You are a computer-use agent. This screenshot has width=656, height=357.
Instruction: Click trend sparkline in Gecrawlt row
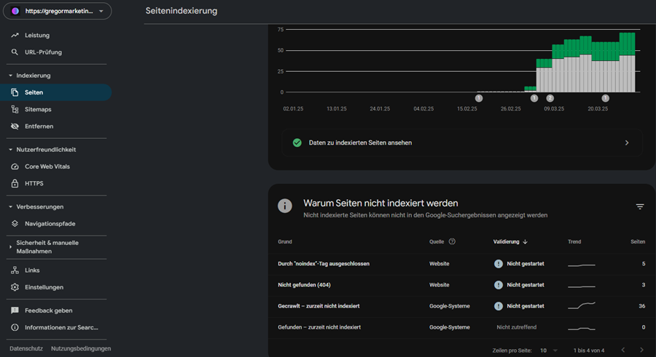[x=582, y=305]
